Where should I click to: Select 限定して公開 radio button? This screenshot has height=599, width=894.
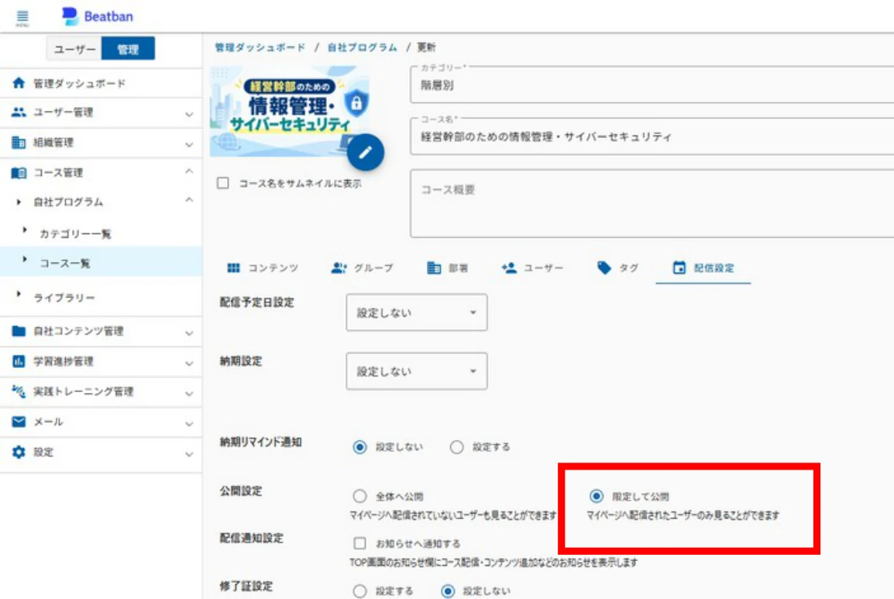(597, 496)
